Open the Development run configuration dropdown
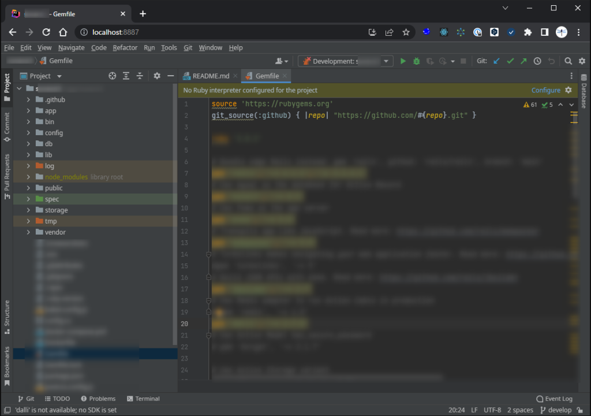This screenshot has width=591, height=416. point(386,61)
